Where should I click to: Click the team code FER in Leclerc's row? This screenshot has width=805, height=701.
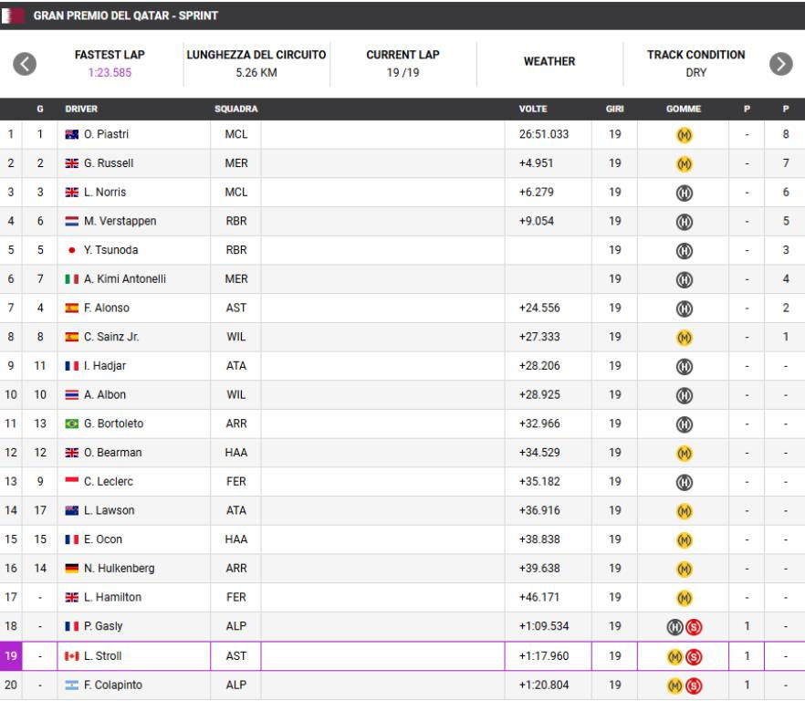tap(236, 481)
